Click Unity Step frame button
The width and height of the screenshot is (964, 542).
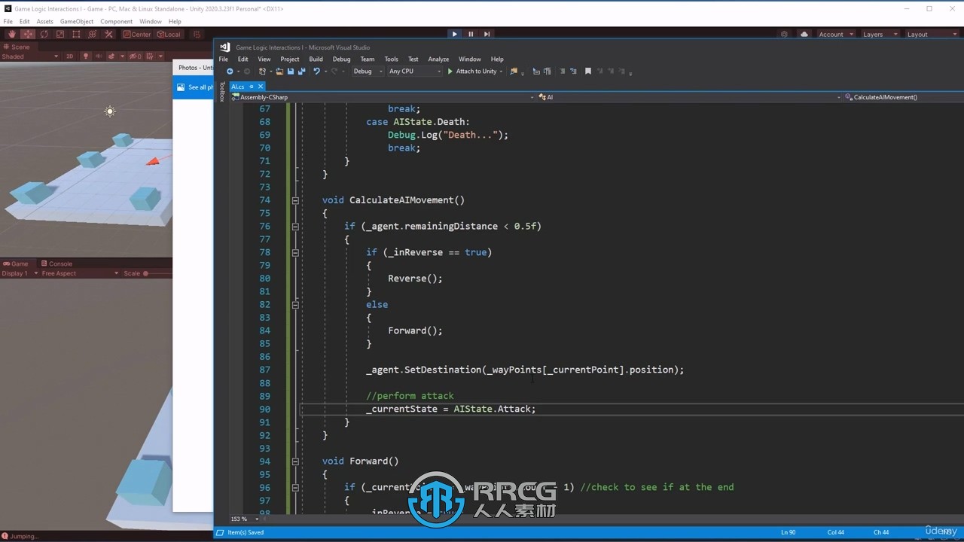(487, 34)
